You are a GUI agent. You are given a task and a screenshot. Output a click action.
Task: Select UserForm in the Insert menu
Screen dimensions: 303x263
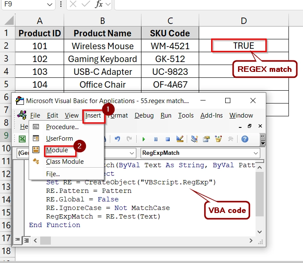click(x=59, y=139)
